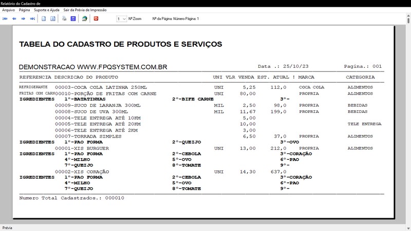Image resolution: width=411 pixels, height=231 pixels.
Task: Go to the previous page arrow
Action: (x=14, y=18)
